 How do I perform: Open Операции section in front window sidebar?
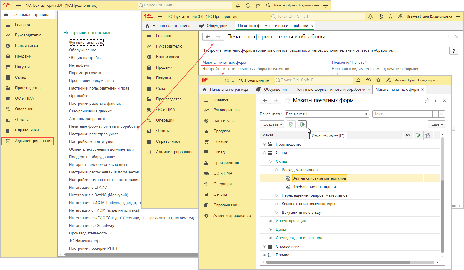coord(223,184)
